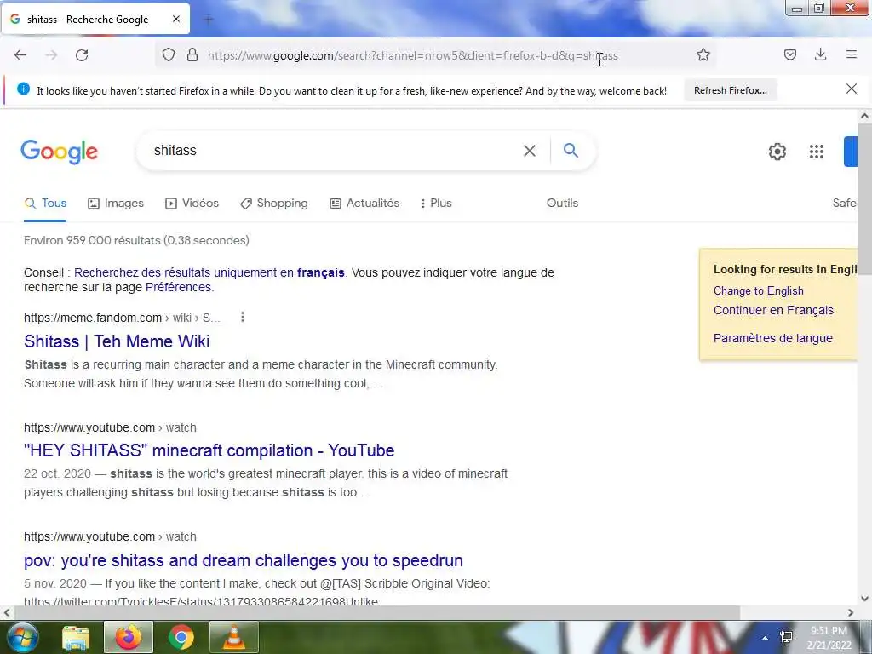Open Outils search tools
This screenshot has width=872, height=654.
pyautogui.click(x=562, y=203)
